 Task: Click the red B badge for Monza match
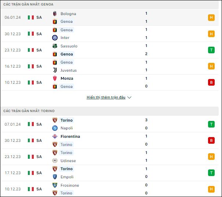(x=211, y=82)
